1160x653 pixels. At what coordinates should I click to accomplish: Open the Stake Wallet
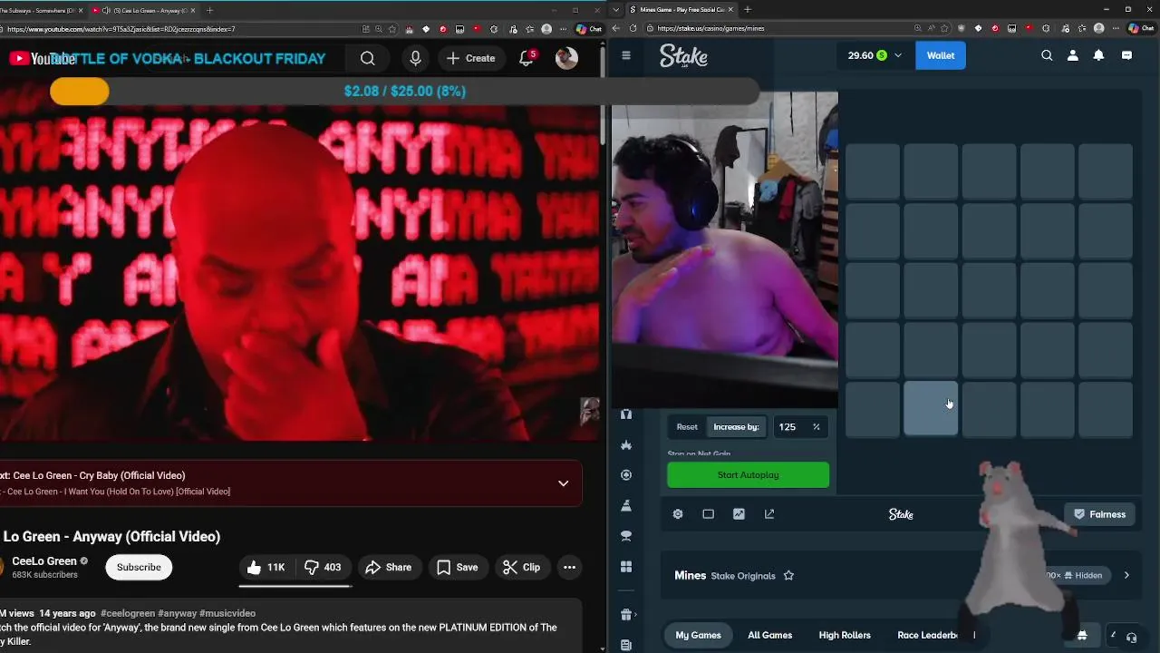point(940,55)
